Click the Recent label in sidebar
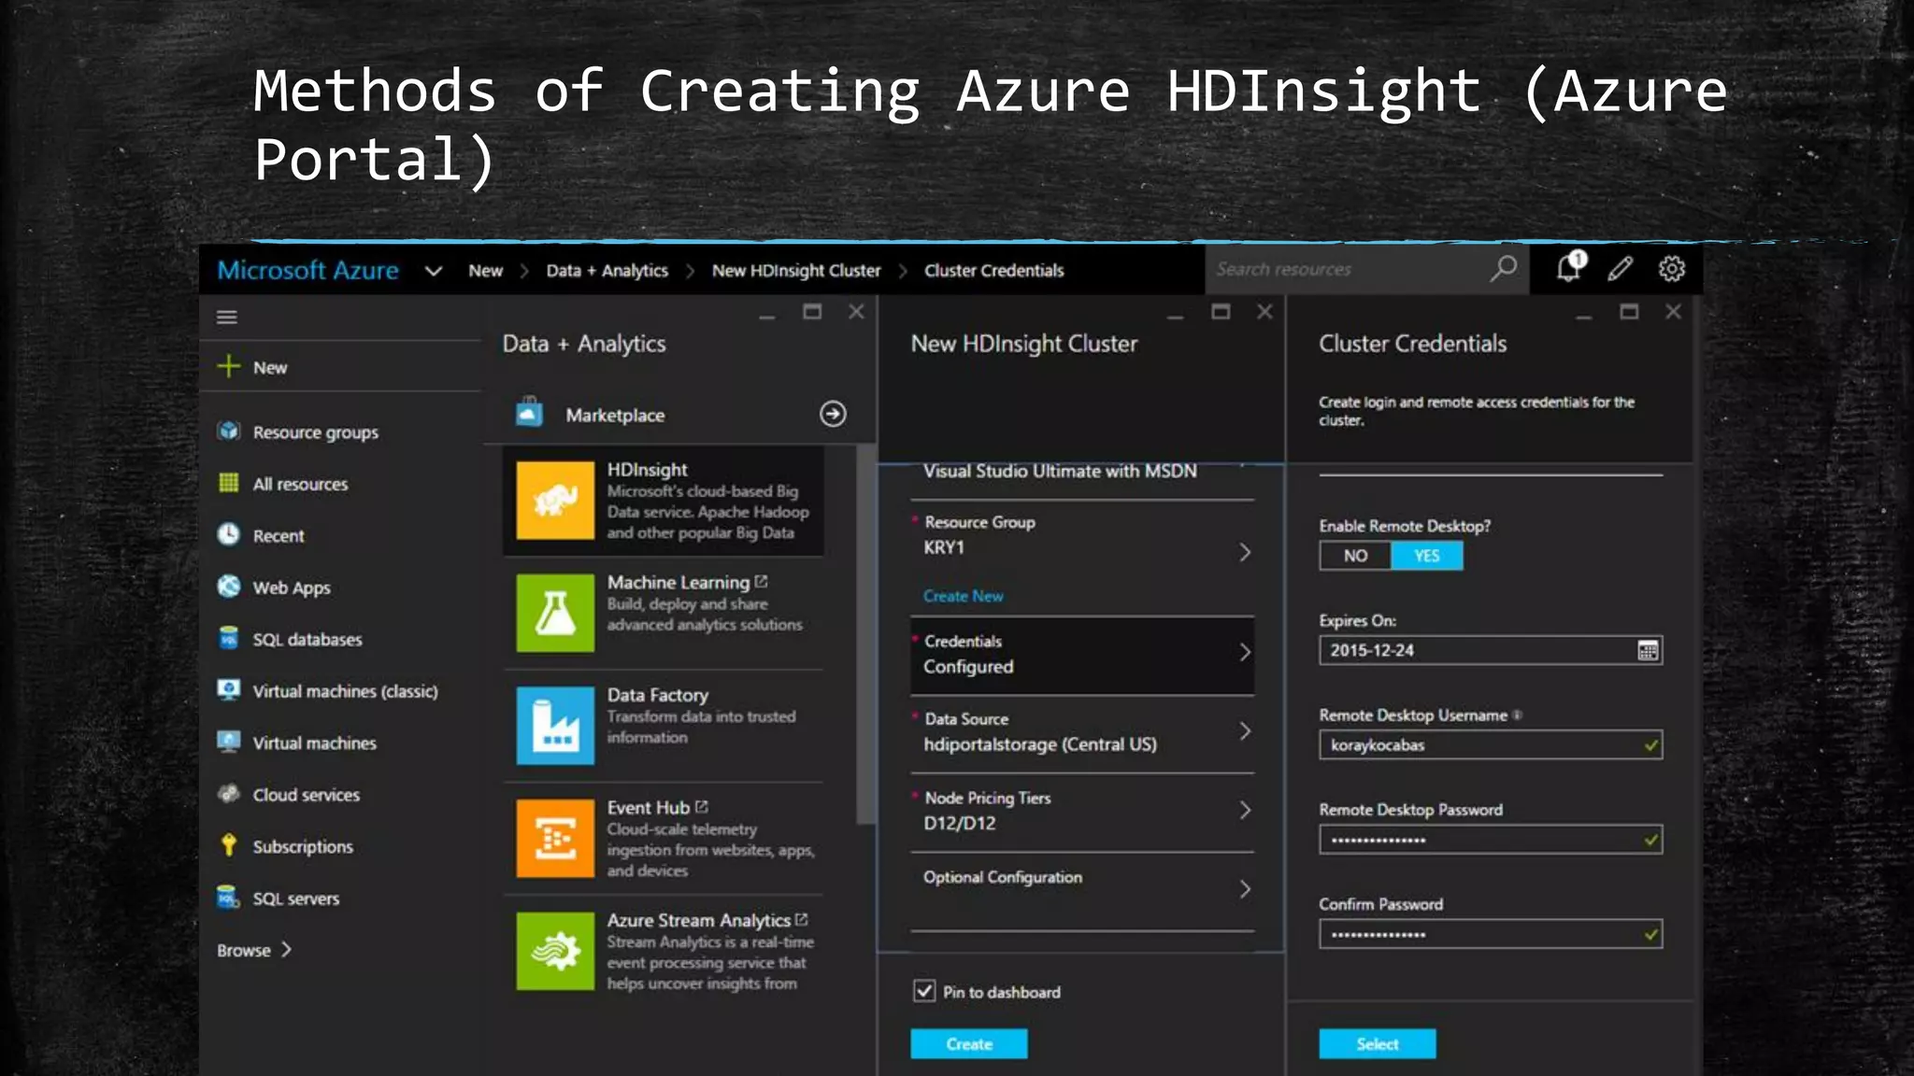 pyautogui.click(x=279, y=536)
